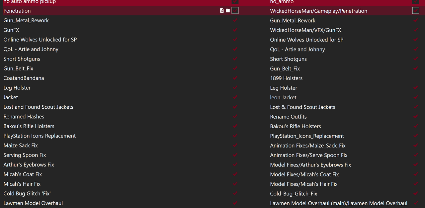The width and height of the screenshot is (425, 208).
Task: Select Lost & Found Scout Jackets path
Action: (x=302, y=107)
